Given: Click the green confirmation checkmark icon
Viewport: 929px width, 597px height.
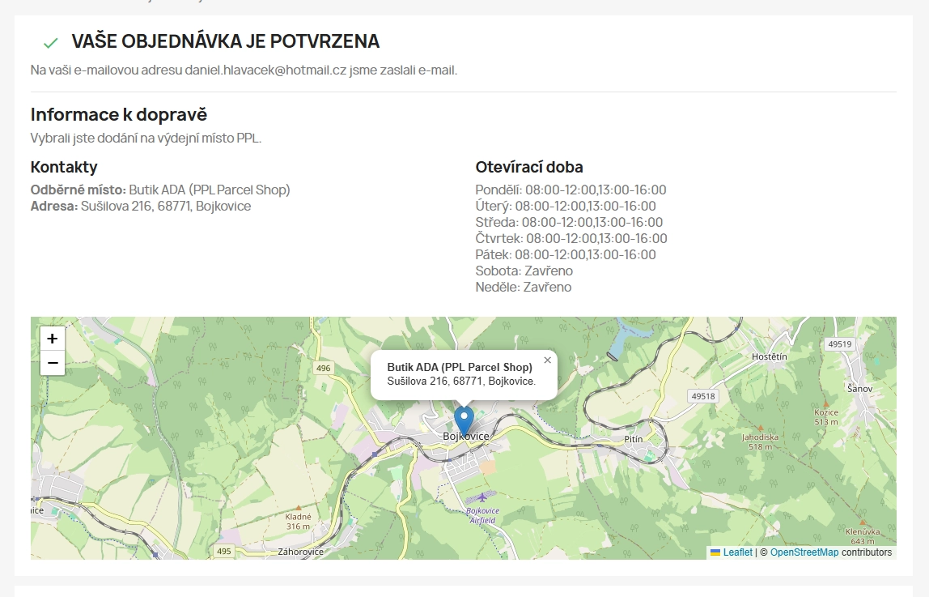Looking at the screenshot, I should point(51,43).
